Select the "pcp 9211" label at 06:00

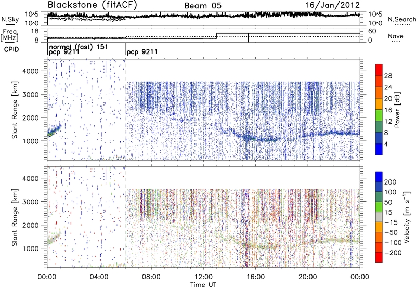point(142,51)
